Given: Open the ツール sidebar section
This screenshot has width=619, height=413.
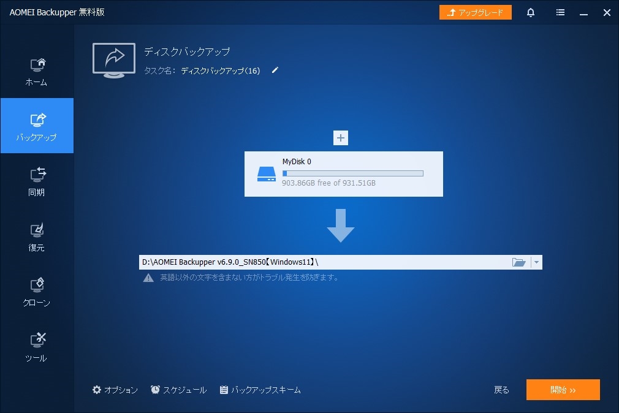Looking at the screenshot, I should pyautogui.click(x=37, y=347).
